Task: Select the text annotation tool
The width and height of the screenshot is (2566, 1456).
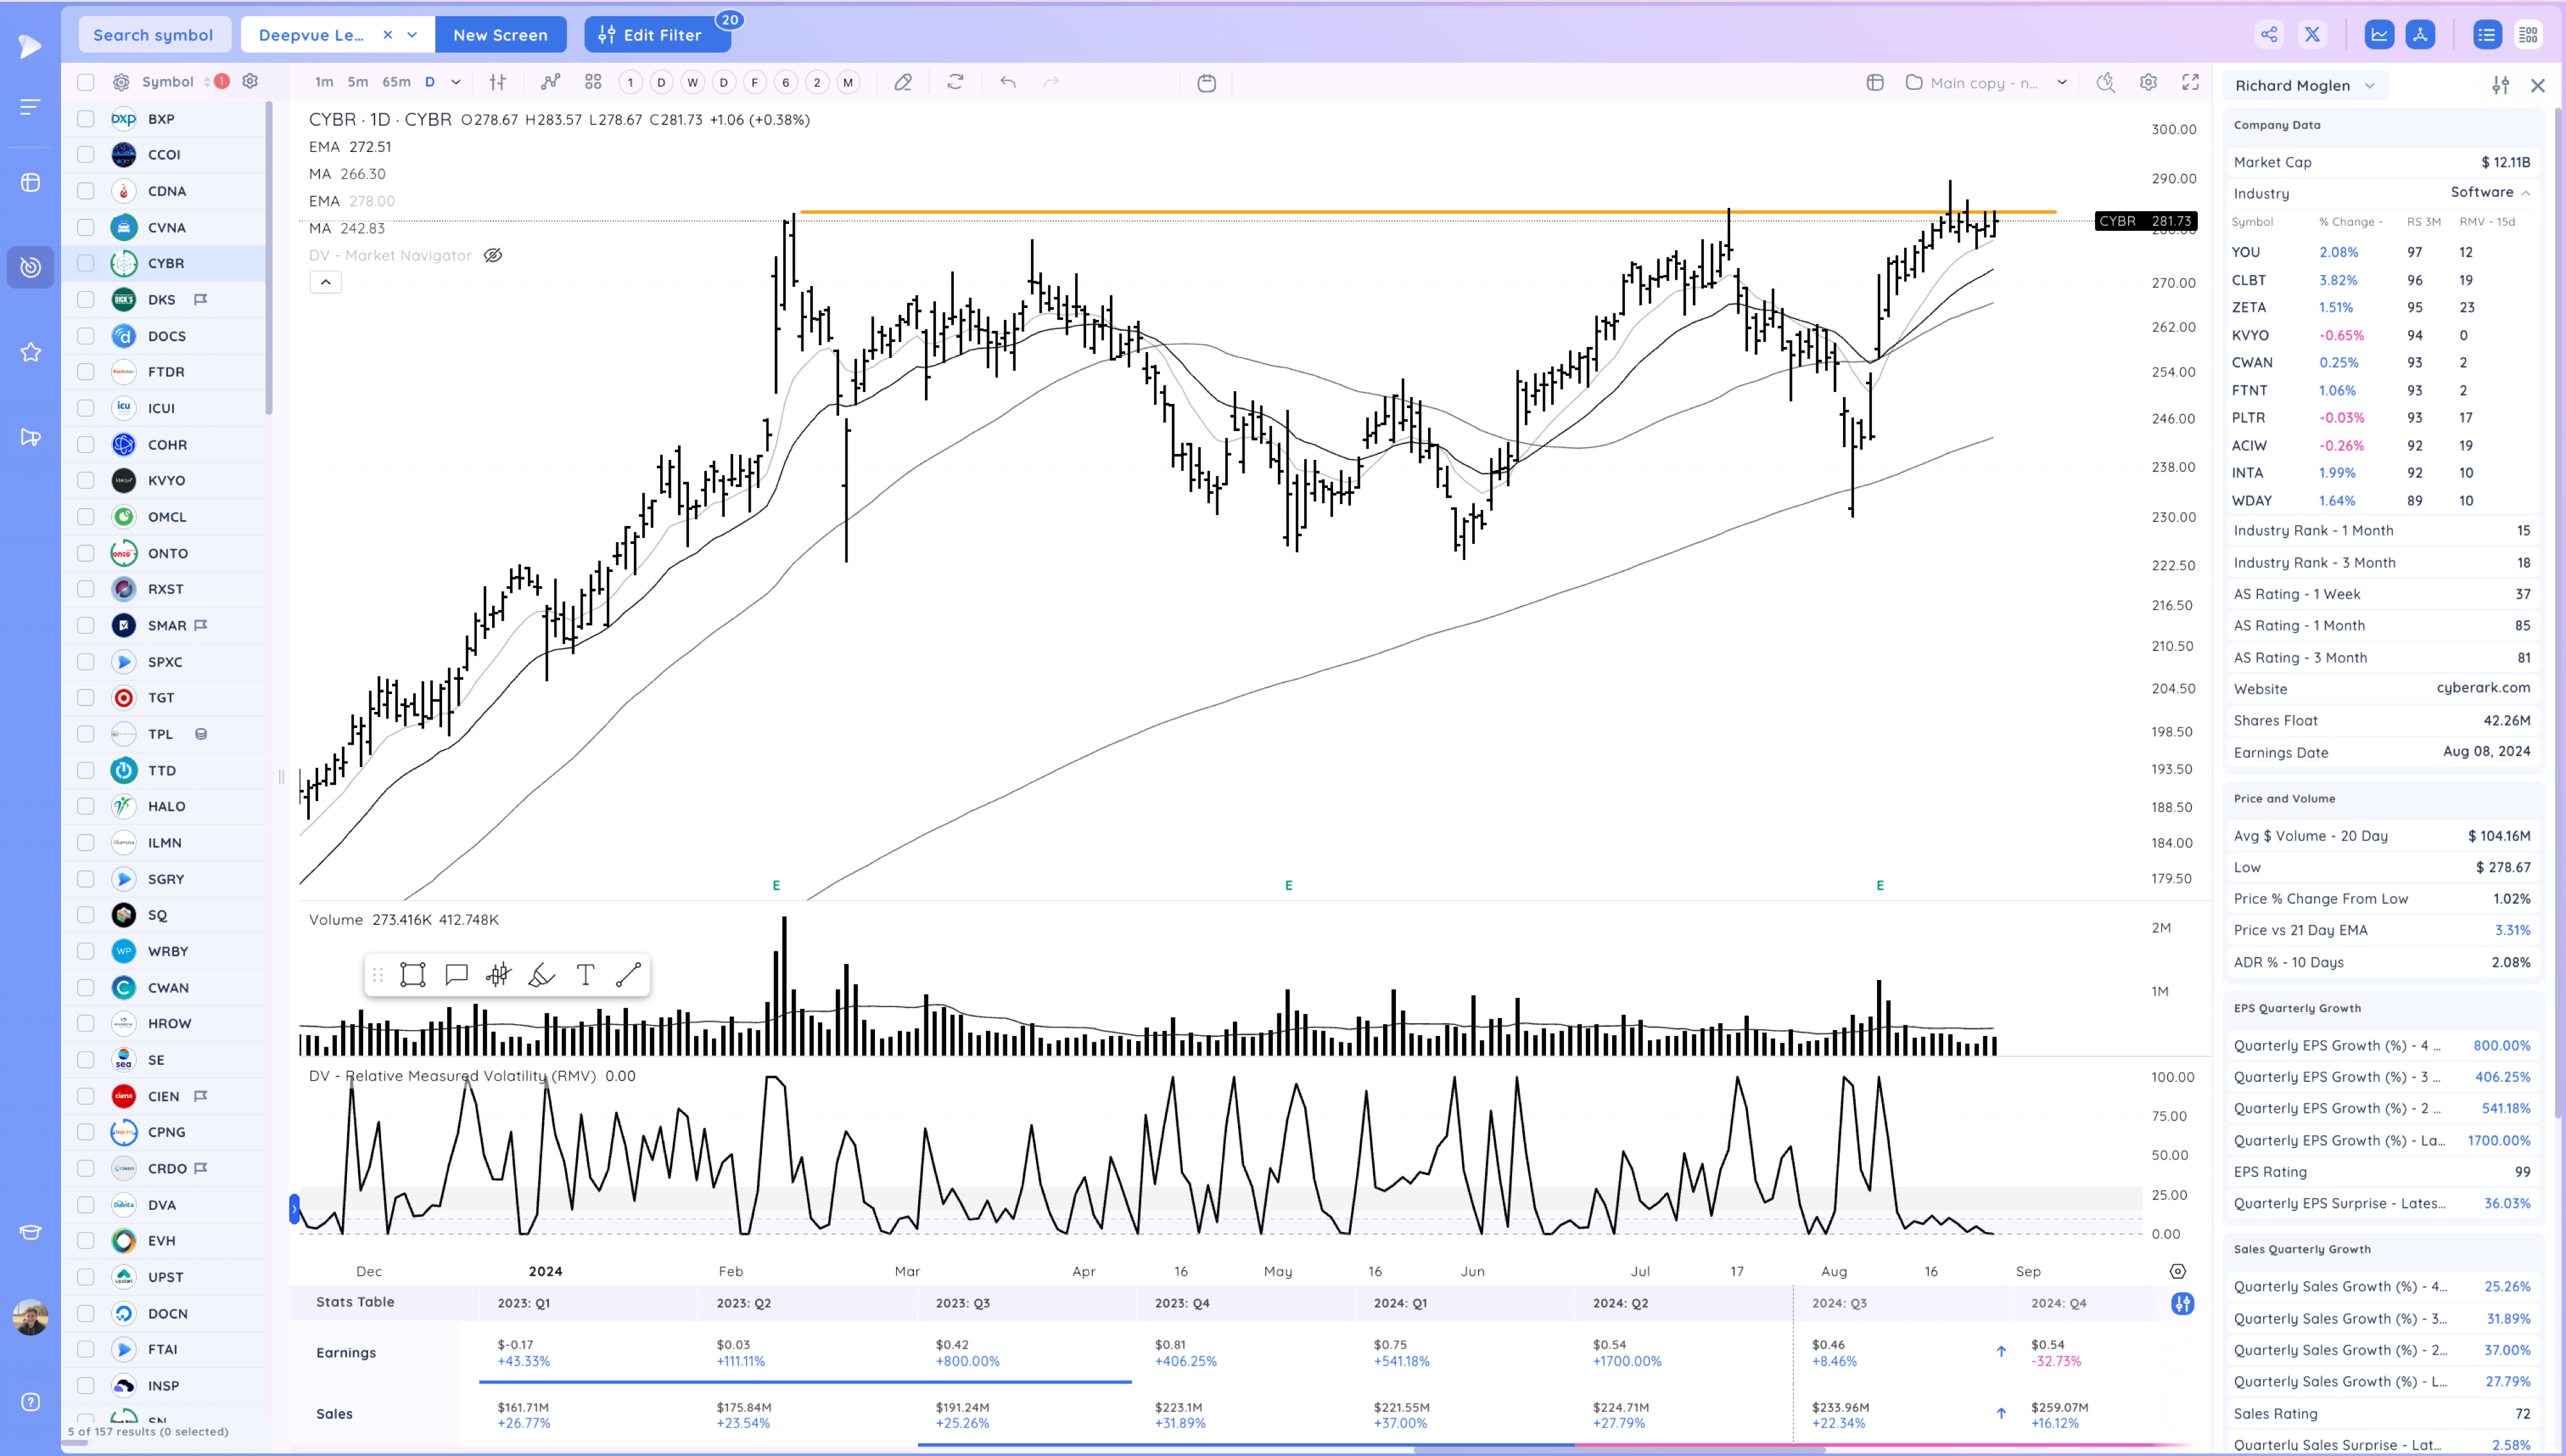Action: tap(585, 975)
